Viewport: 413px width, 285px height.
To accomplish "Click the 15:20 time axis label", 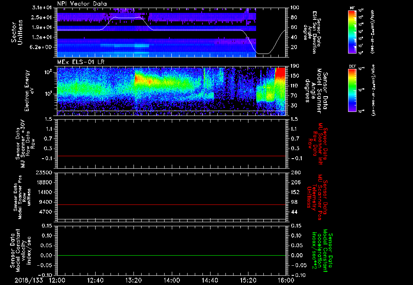I will click(x=248, y=280).
